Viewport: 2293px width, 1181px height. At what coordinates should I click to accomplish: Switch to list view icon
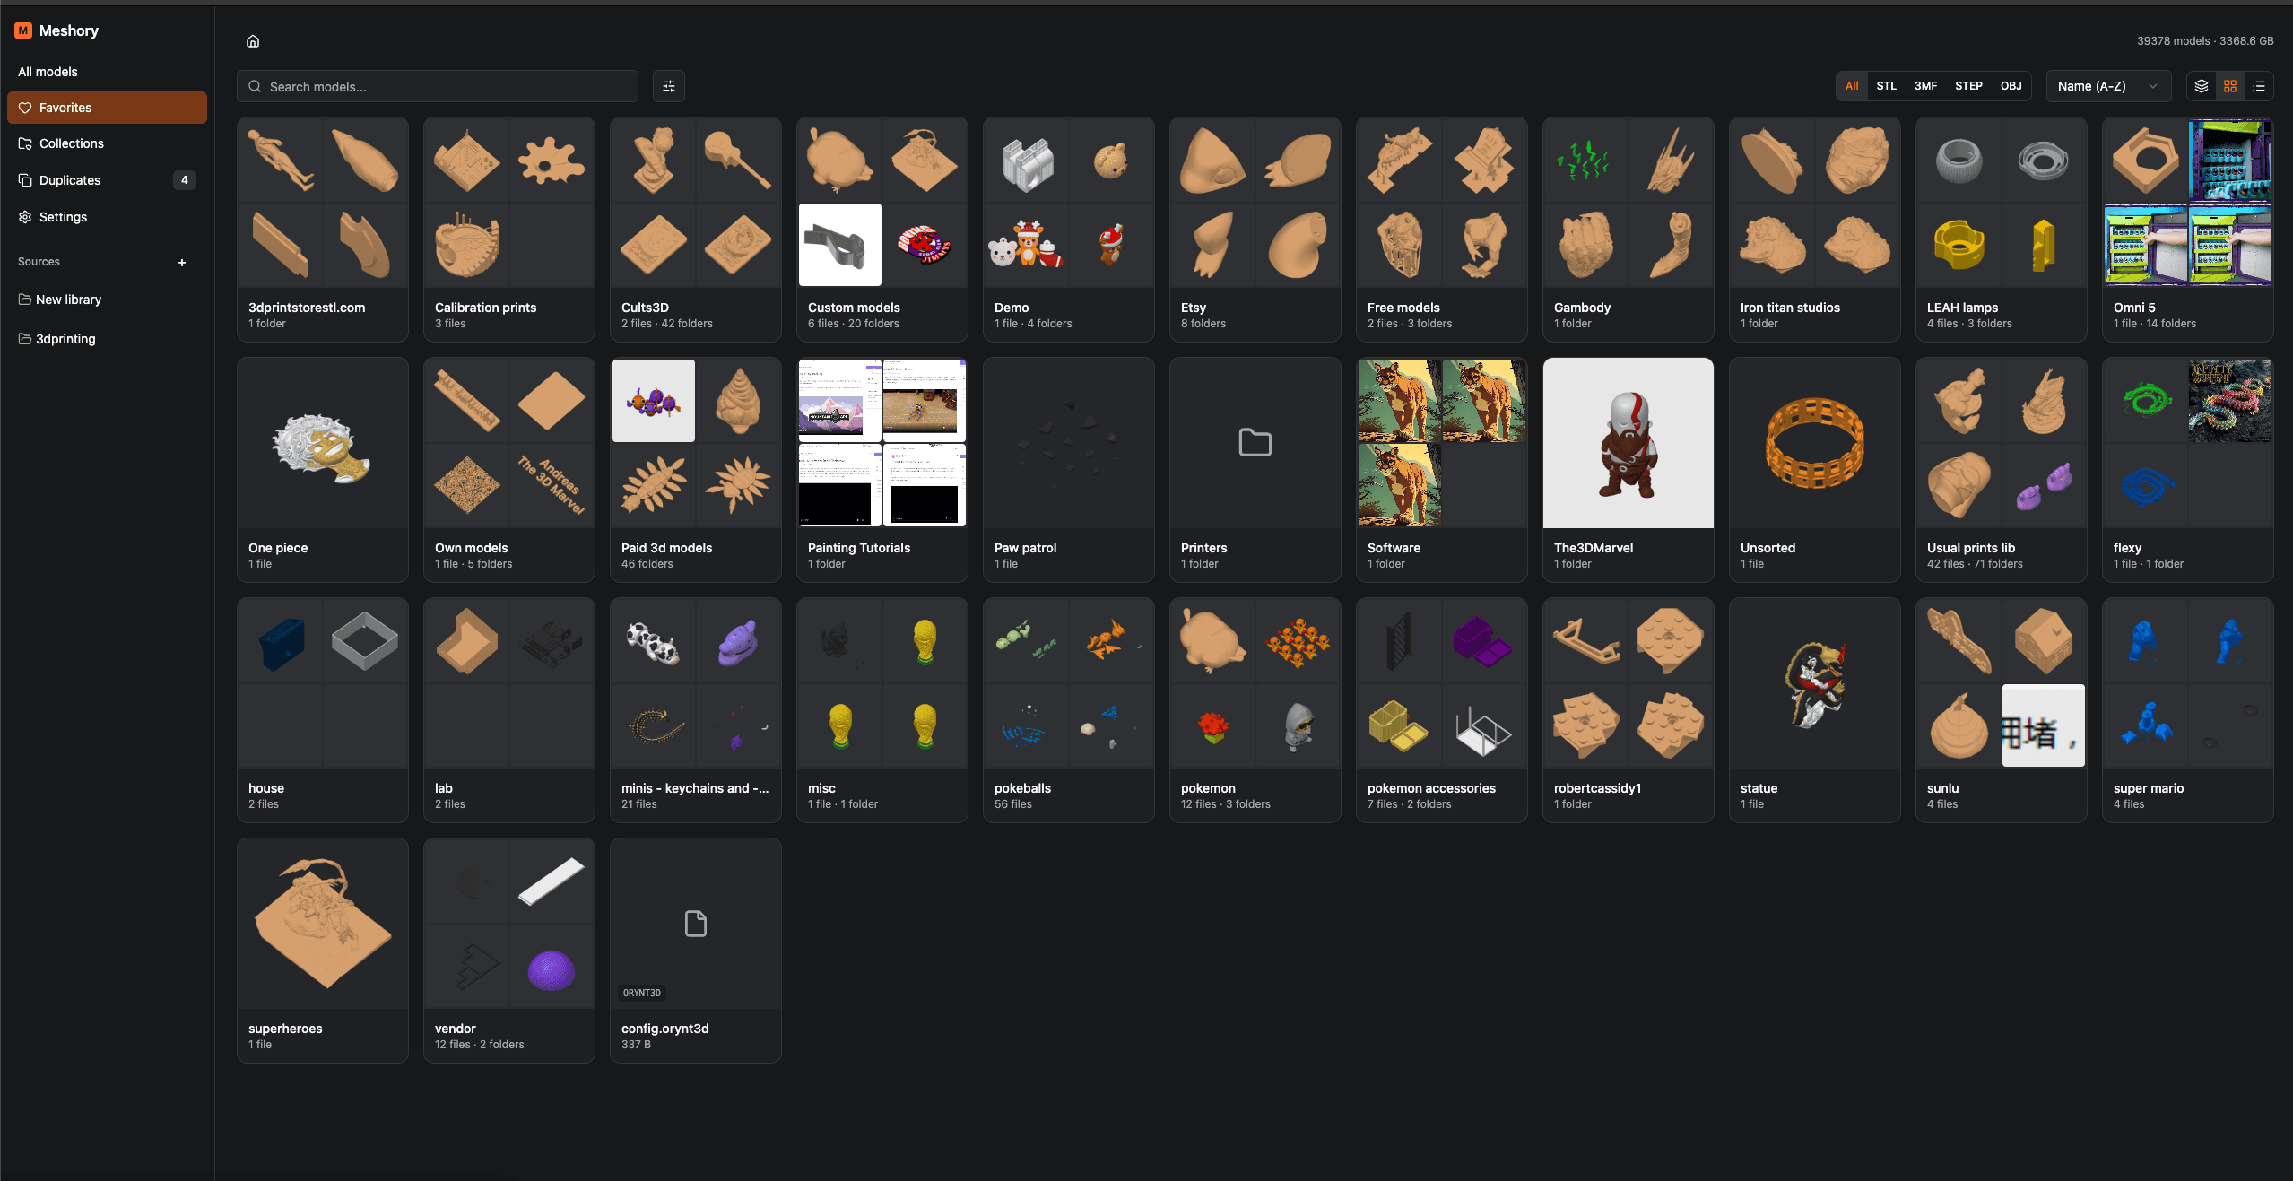[x=2260, y=86]
